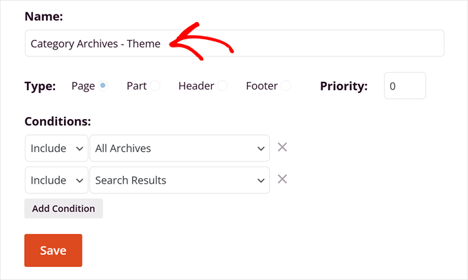Remove the All Archives condition

click(281, 147)
